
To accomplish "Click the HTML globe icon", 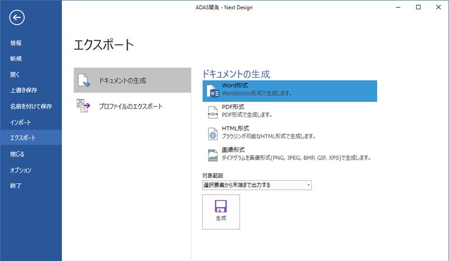I will [213, 133].
